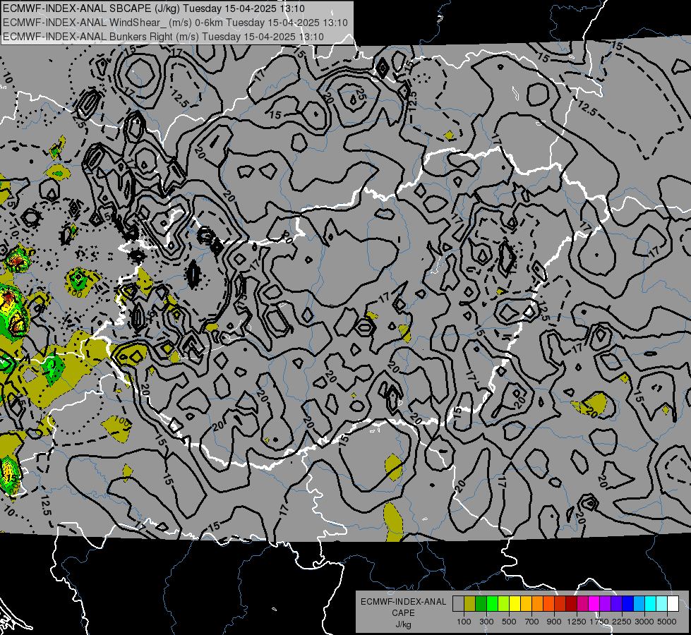The width and height of the screenshot is (691, 635).
Task: Click the ECMWF-INDEX-ANAL legend title
Action: pos(403,602)
